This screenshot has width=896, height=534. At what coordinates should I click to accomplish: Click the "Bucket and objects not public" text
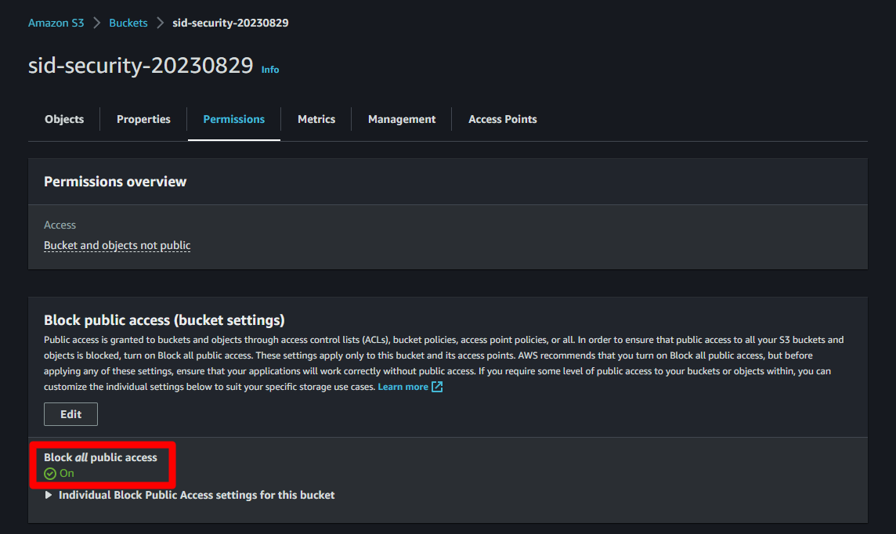[117, 246]
